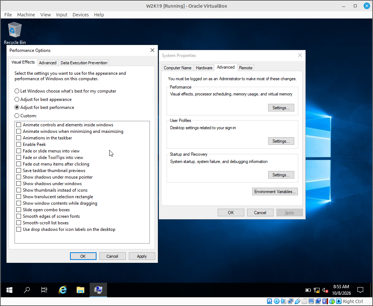
Task: Open the network icon in system tray
Action: tap(317, 290)
